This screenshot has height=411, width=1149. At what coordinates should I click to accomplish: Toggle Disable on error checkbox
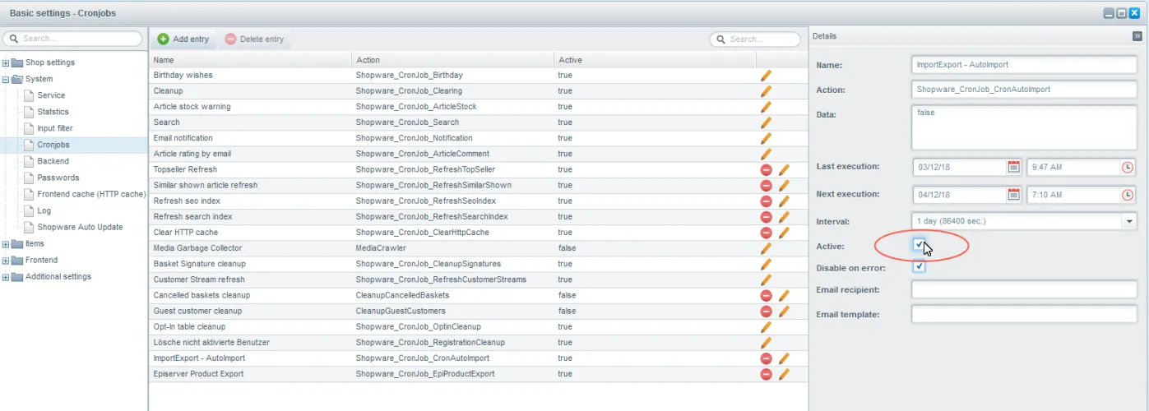click(919, 267)
